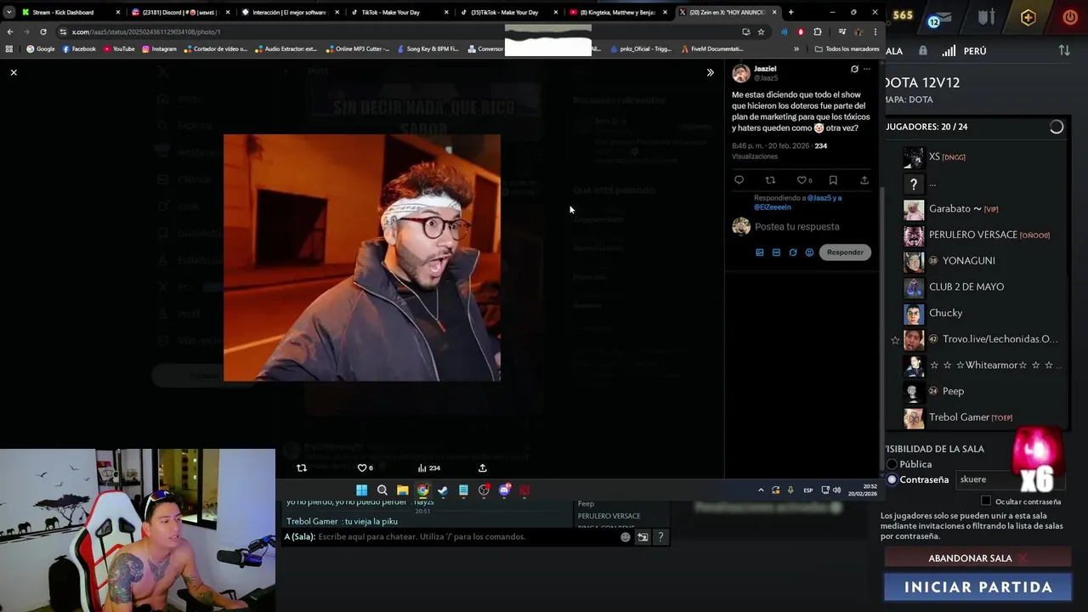
Task: Bookmark Jaaziel's post
Action: (x=833, y=180)
